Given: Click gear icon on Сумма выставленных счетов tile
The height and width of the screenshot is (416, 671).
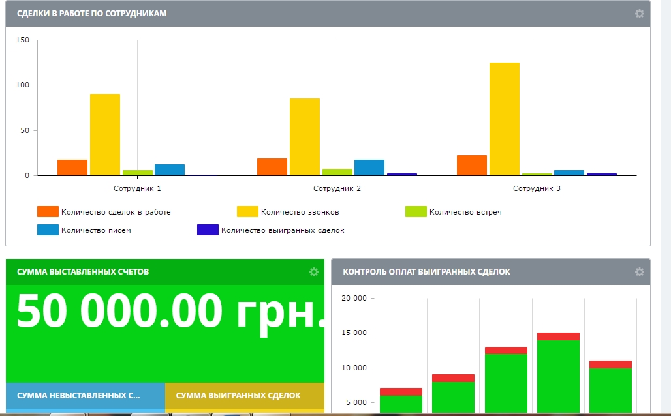Looking at the screenshot, I should 313,272.
